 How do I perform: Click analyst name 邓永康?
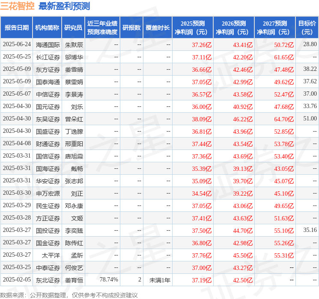(74, 206)
